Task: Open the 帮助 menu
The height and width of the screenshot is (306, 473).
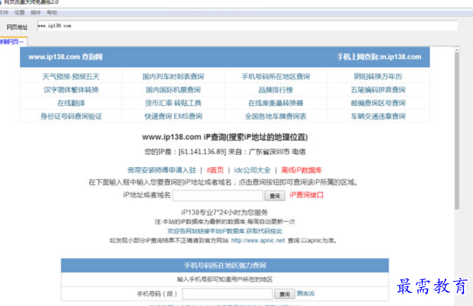Action: pos(52,13)
